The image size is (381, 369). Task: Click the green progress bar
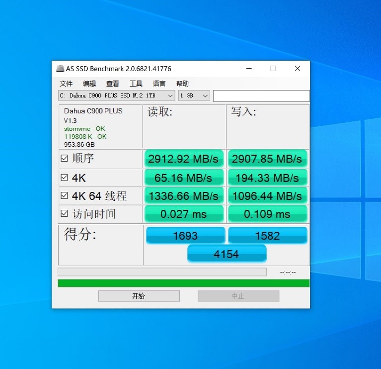[184, 283]
